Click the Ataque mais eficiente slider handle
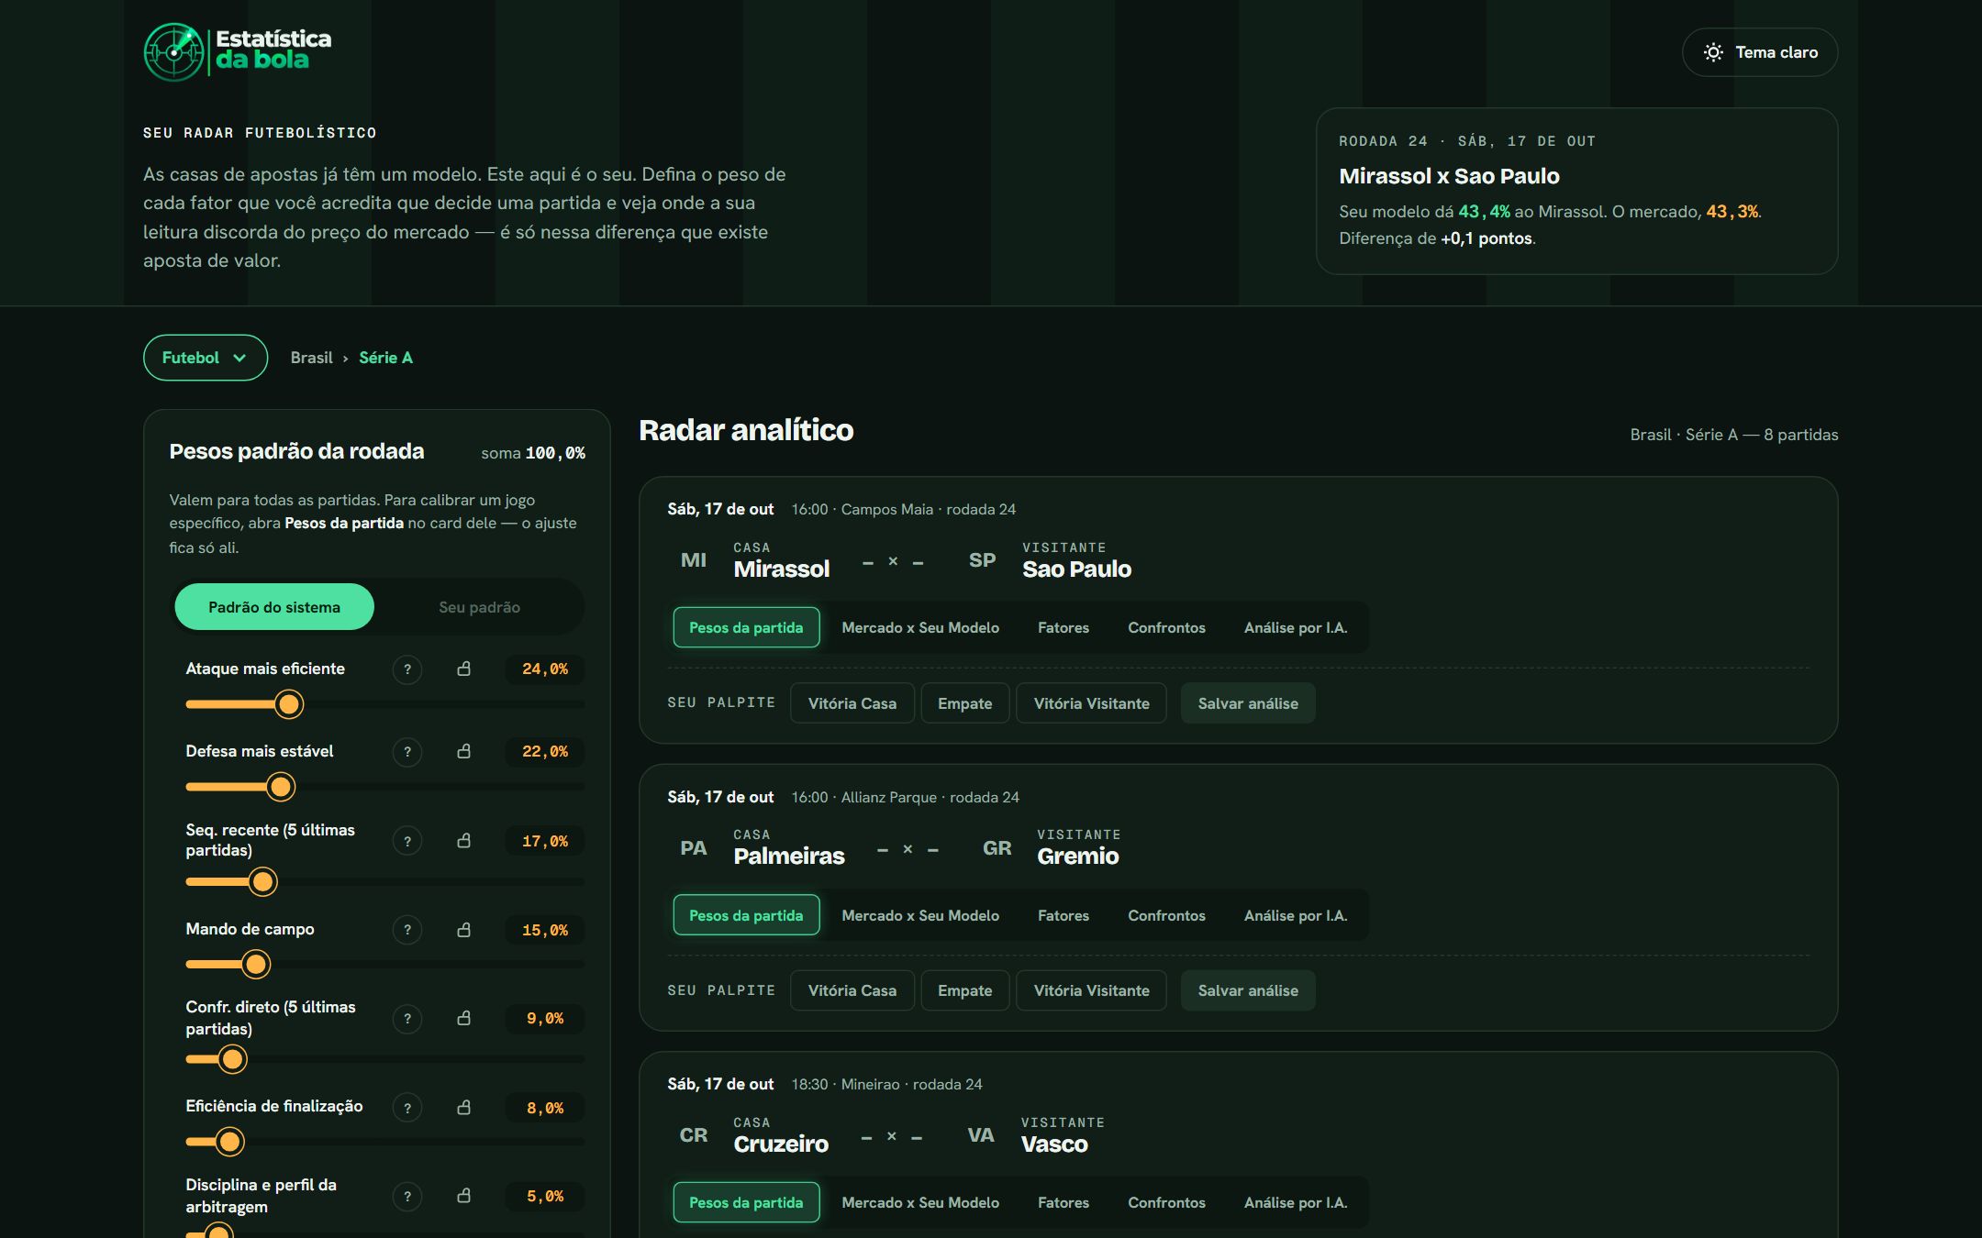Viewport: 1982px width, 1238px height. coord(289,704)
